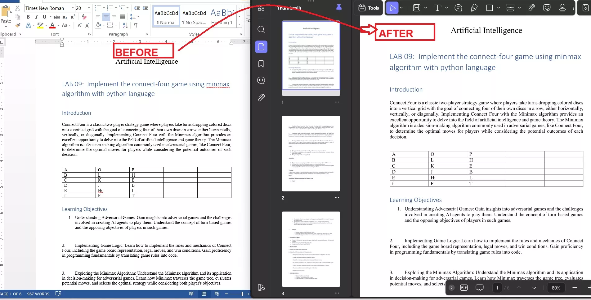The width and height of the screenshot is (591, 300).
Task: Open the search panel in the PDF sidebar
Action: coord(261,29)
